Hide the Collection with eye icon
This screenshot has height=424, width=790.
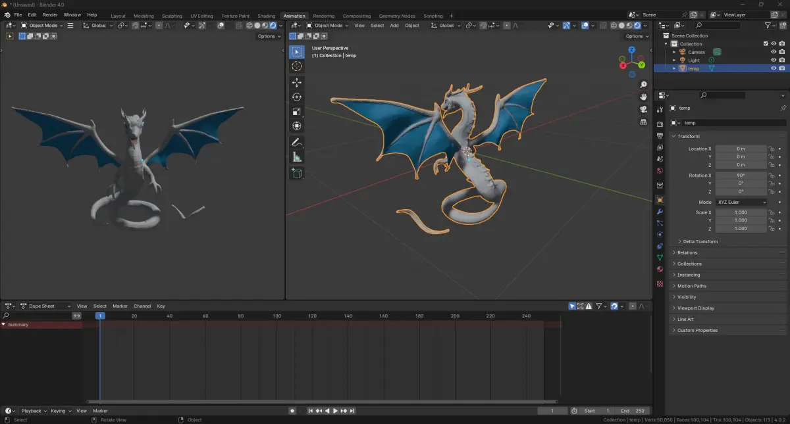774,44
